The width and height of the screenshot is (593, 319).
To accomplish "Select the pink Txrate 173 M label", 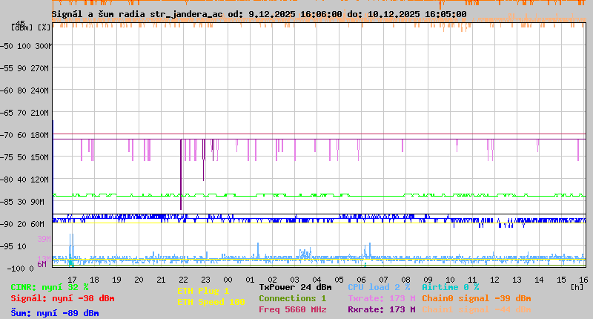I will [381, 298].
